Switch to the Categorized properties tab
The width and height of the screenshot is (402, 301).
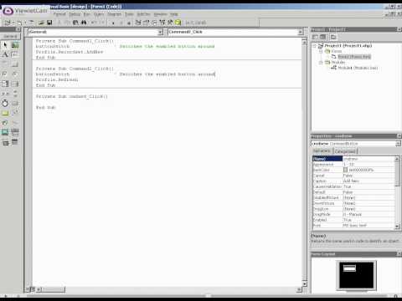[x=345, y=151]
